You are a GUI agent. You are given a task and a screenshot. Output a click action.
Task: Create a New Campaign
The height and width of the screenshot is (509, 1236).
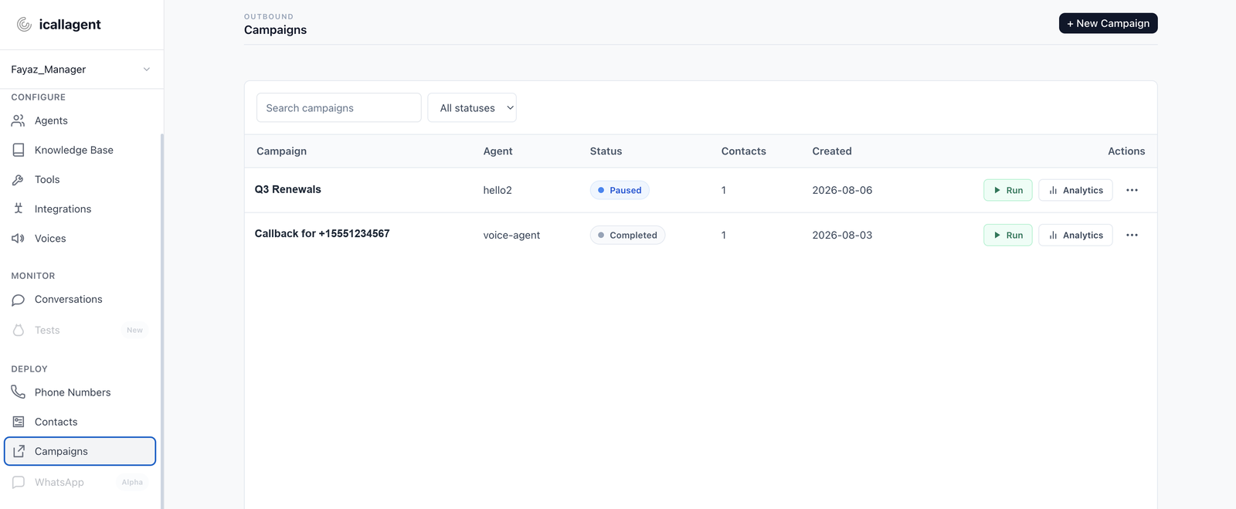(x=1108, y=23)
